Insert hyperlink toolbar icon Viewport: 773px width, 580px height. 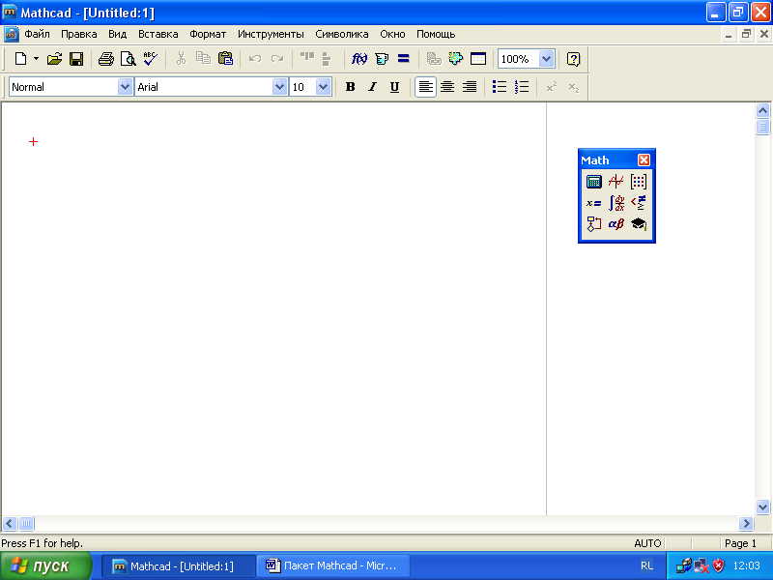(x=433, y=59)
